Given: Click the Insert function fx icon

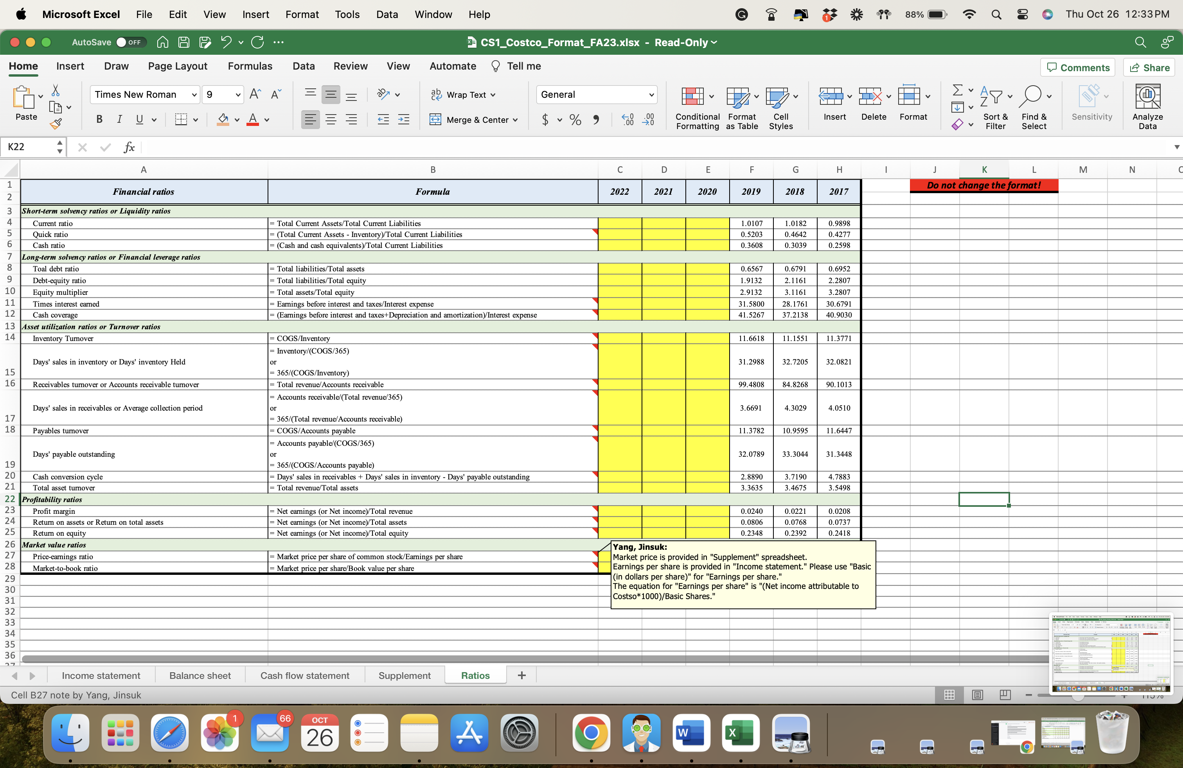Looking at the screenshot, I should 129,147.
